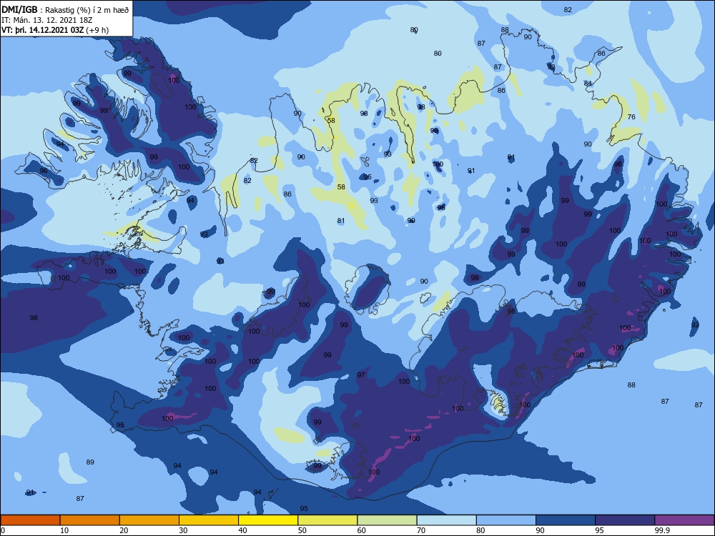The width and height of the screenshot is (715, 536).
Task: Click the '76' humidity value on the map
Action: pos(631,116)
